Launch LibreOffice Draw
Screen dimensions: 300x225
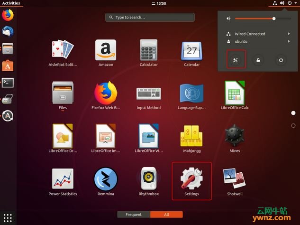point(63,139)
